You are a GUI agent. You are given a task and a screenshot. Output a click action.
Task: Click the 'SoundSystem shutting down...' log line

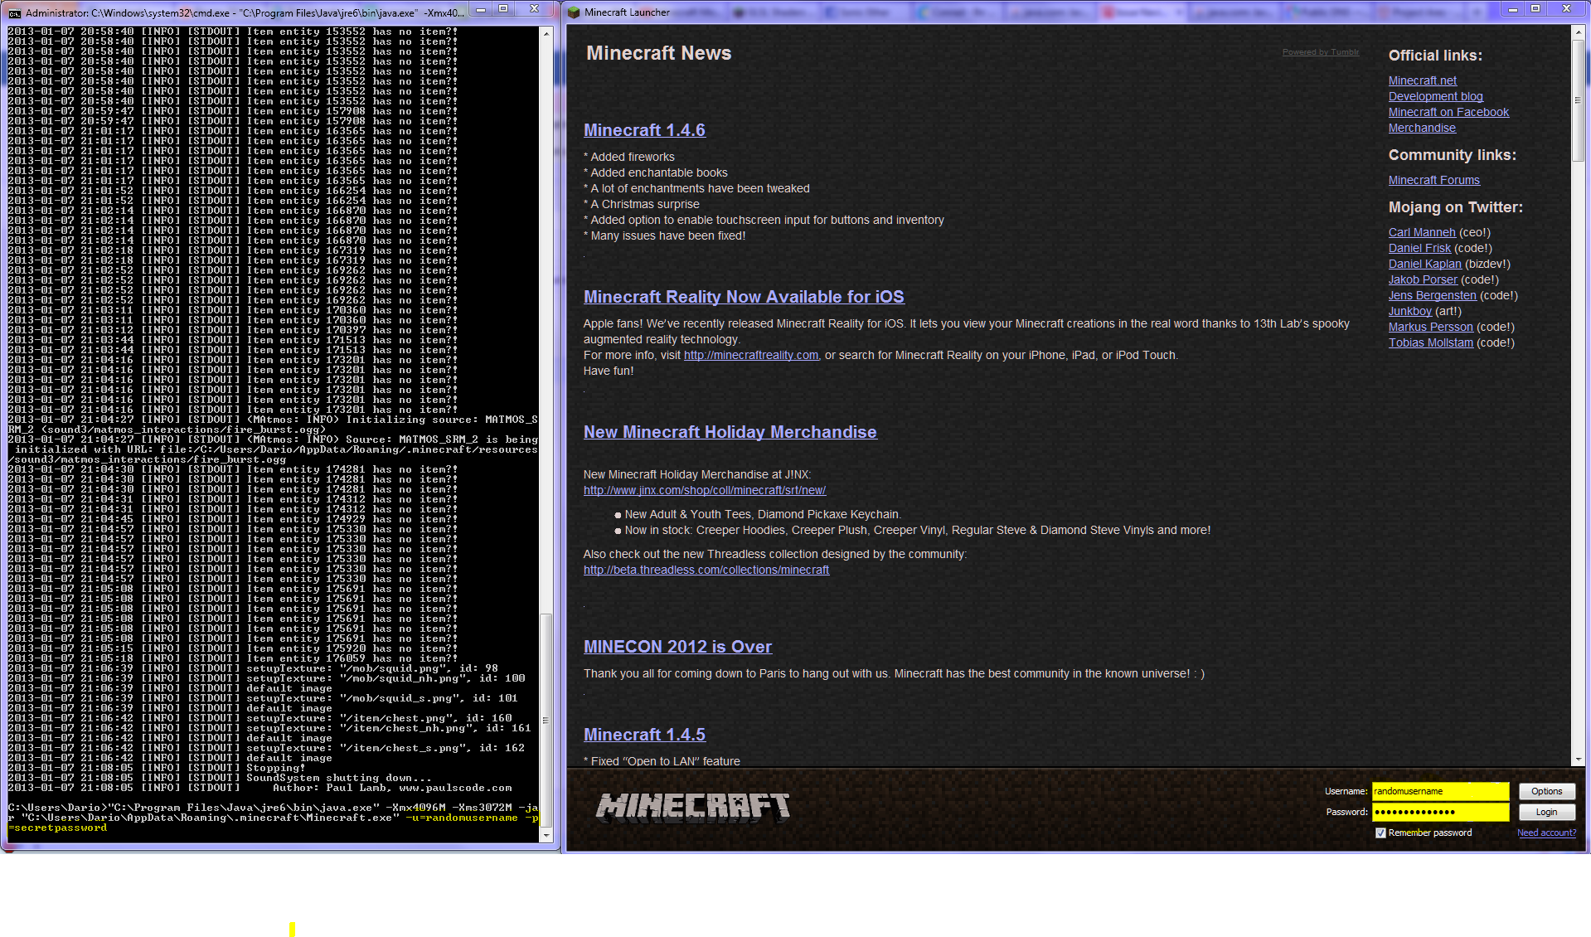pos(339,778)
